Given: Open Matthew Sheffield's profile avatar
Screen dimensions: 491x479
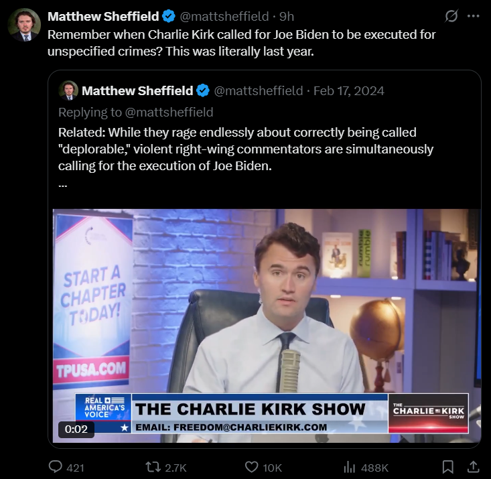Looking at the screenshot, I should click(24, 25).
